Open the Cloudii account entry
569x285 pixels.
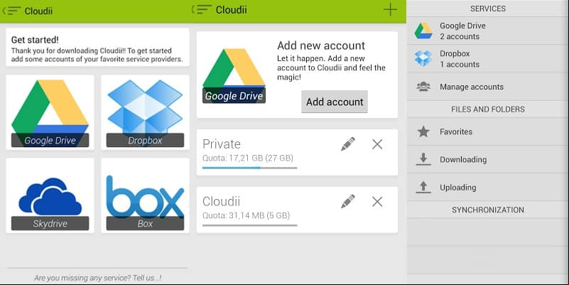pos(297,210)
